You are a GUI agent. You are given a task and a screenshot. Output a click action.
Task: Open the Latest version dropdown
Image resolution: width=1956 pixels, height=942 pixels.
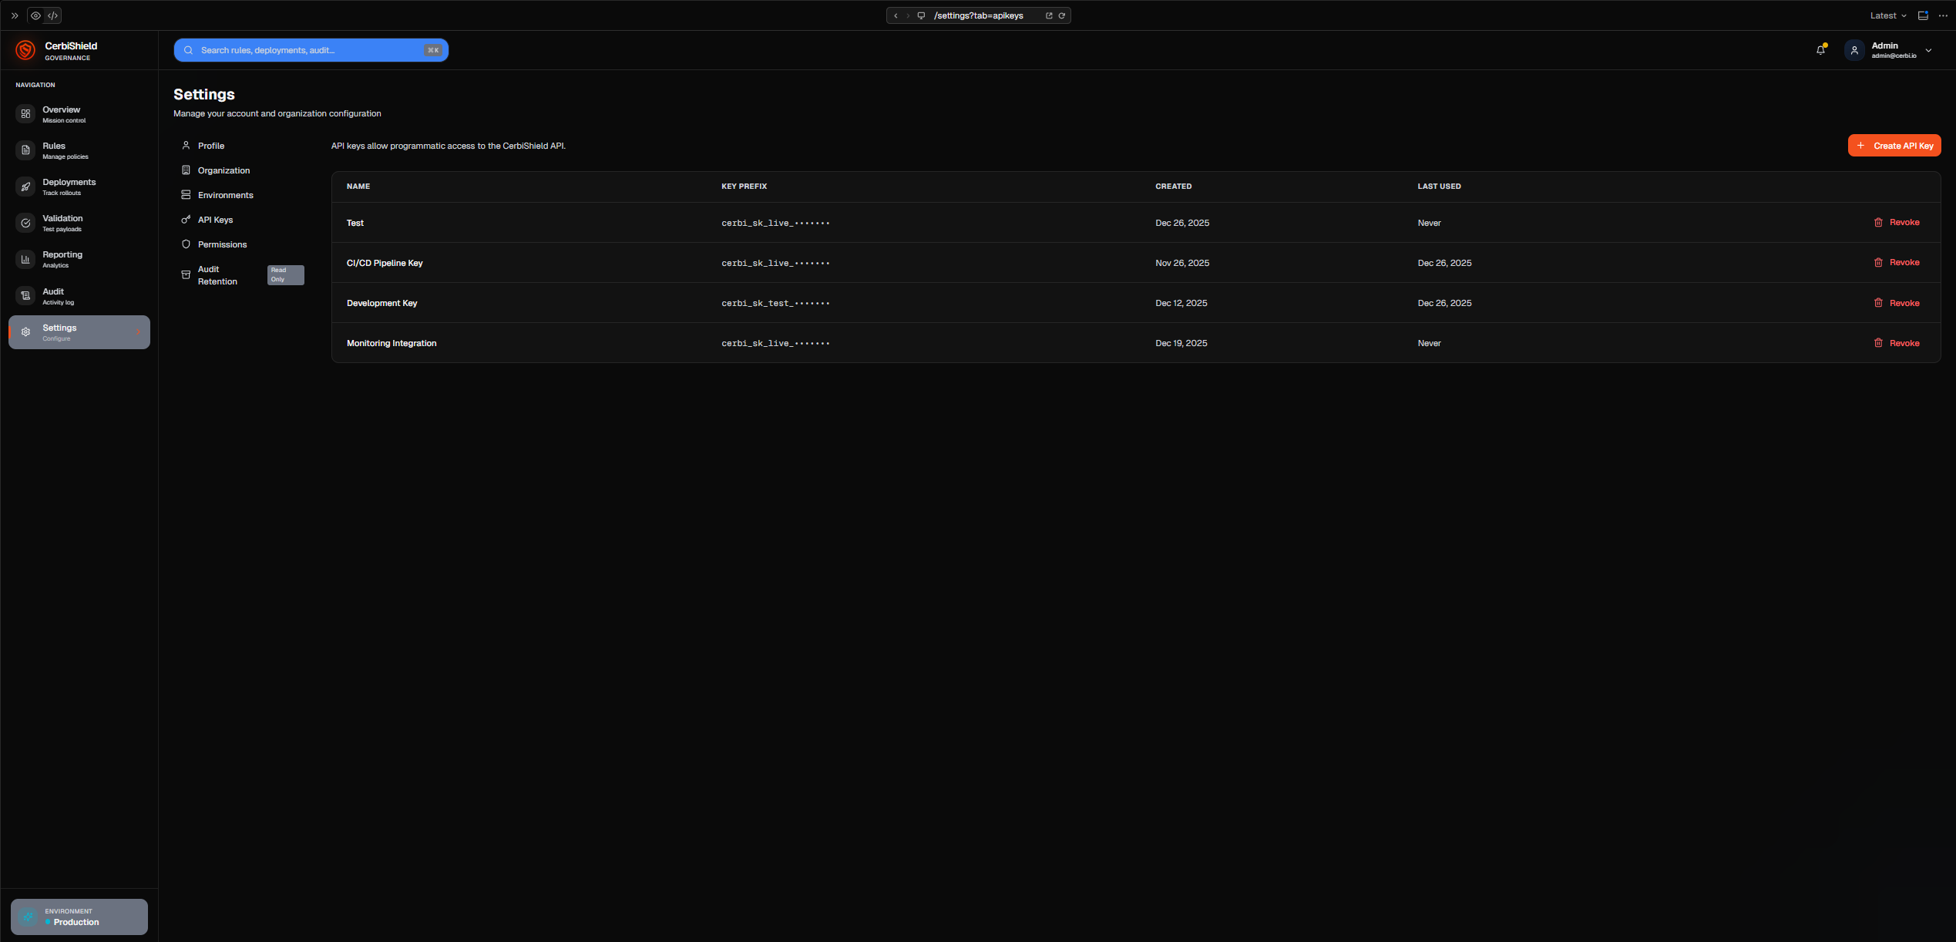[x=1887, y=15]
